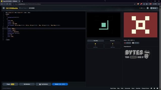
Task: Open the Brave Rewards triangle icon
Action: coord(141,4)
